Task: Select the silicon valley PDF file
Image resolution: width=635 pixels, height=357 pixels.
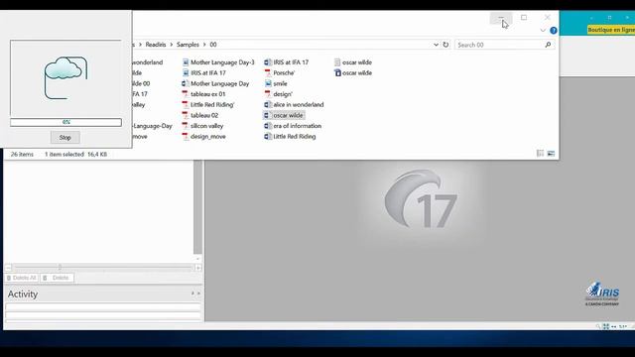Action: pyautogui.click(x=202, y=126)
